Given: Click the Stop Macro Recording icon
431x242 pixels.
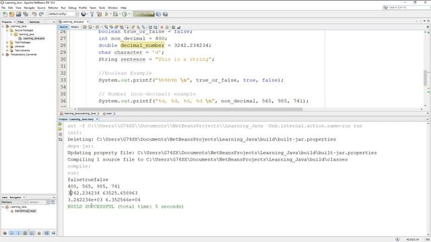Looking at the screenshot, I should pyautogui.click(x=166, y=27).
